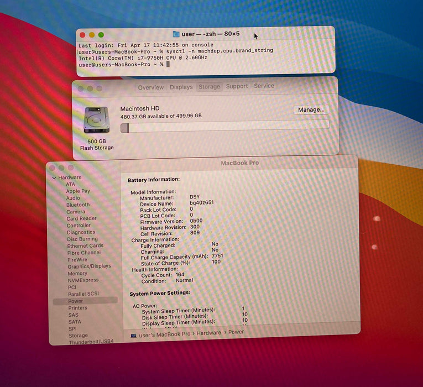Click the Firmware Version value 0b00

196,221
